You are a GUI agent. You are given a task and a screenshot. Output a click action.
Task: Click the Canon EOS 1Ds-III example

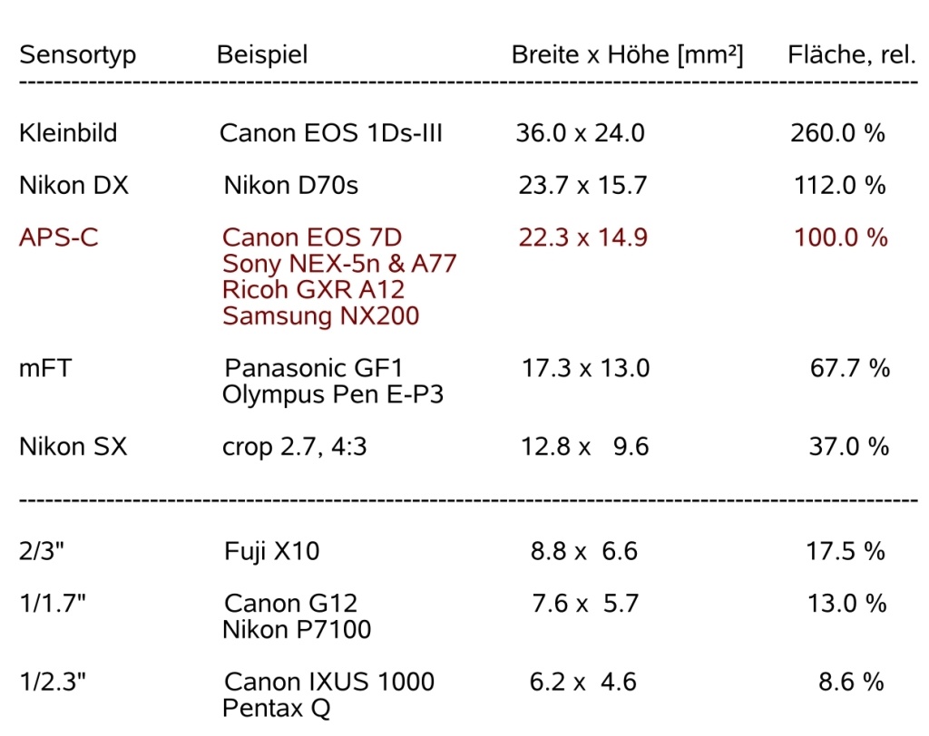[331, 133]
